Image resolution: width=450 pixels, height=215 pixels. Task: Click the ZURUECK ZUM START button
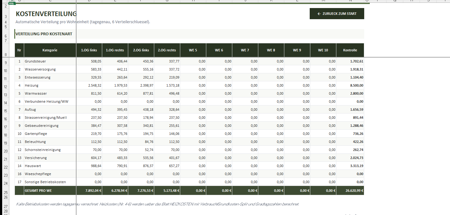pos(337,13)
